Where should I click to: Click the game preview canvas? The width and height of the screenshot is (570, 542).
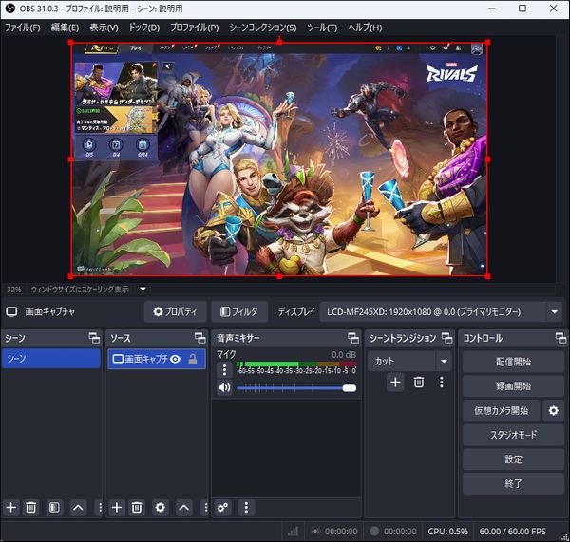[279, 159]
